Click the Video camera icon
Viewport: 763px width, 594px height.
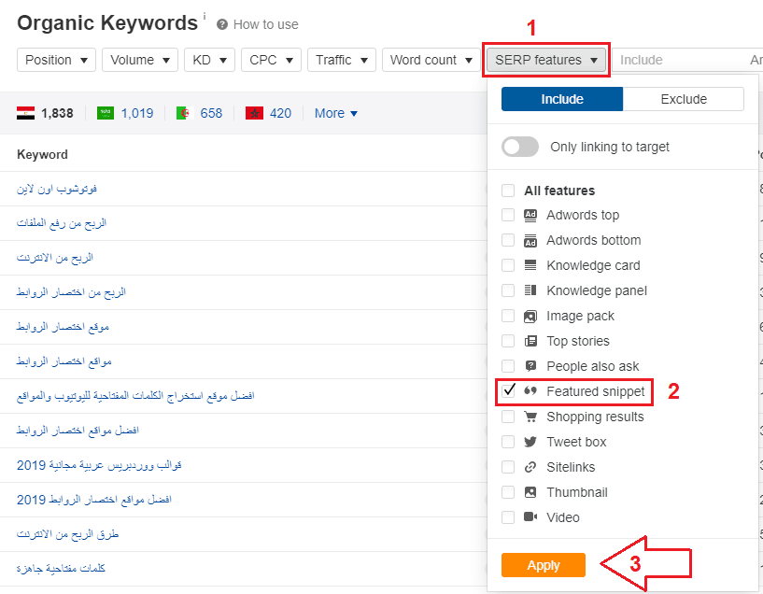pos(530,516)
